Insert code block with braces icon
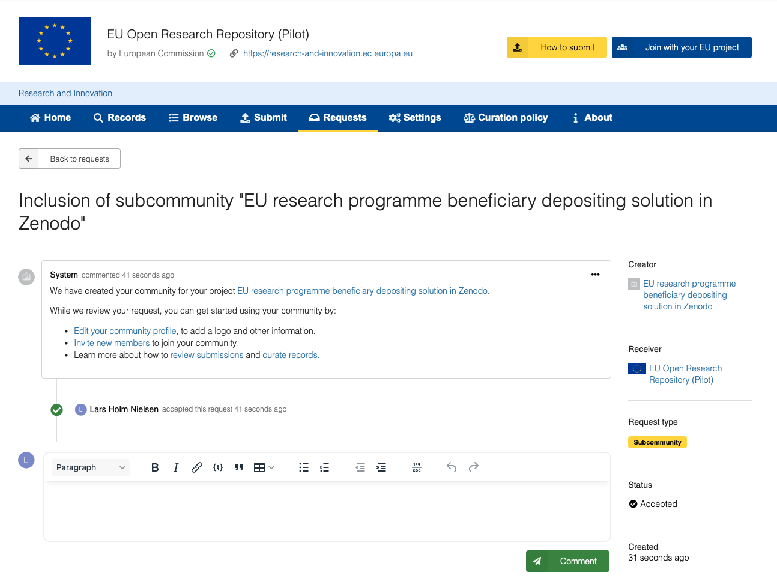The height and width of the screenshot is (581, 777). point(218,467)
